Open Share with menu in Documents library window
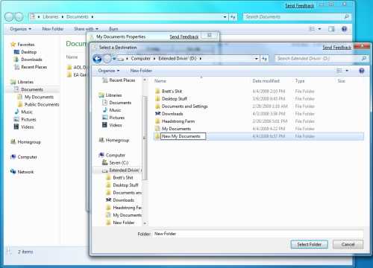The image size is (373, 268). 86,29
